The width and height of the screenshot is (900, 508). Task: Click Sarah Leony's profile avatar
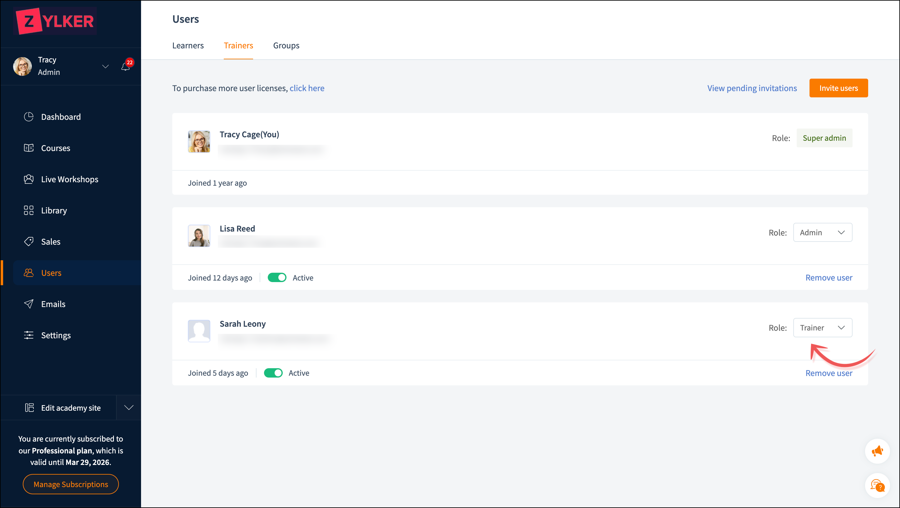click(199, 330)
